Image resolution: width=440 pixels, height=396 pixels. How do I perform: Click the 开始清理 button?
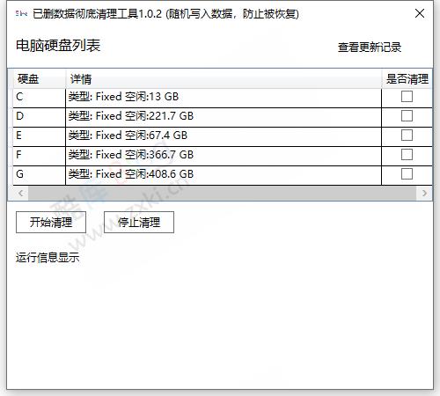point(51,222)
